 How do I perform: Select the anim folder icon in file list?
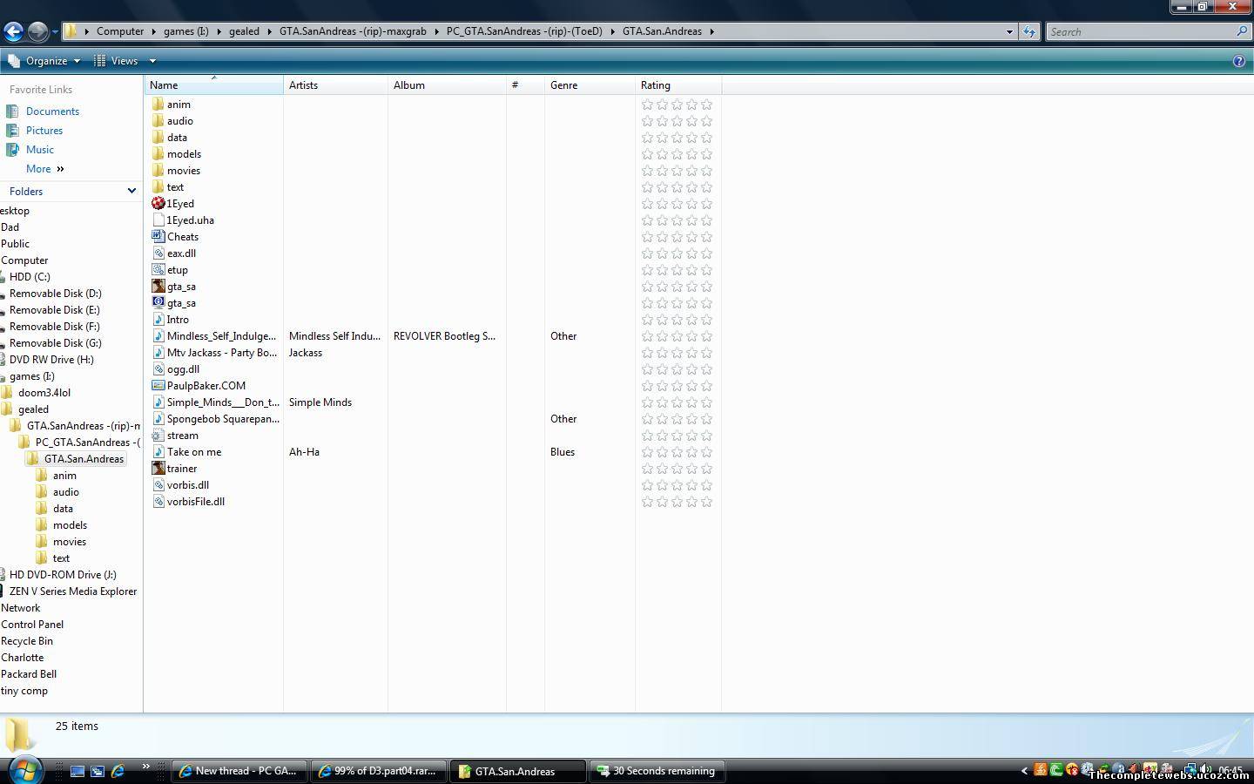[x=158, y=104]
